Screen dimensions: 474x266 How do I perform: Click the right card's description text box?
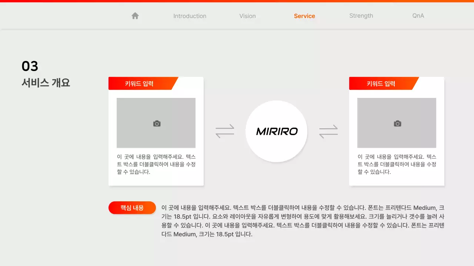pos(397,164)
